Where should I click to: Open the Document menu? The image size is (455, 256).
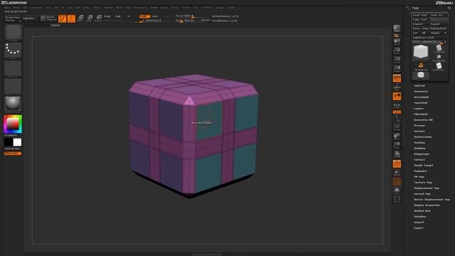[x=37, y=8]
